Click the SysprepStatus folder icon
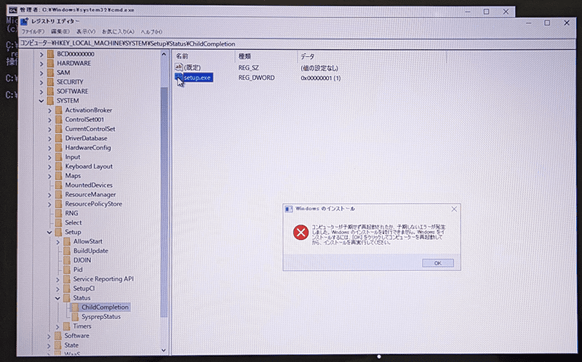 click(75, 317)
